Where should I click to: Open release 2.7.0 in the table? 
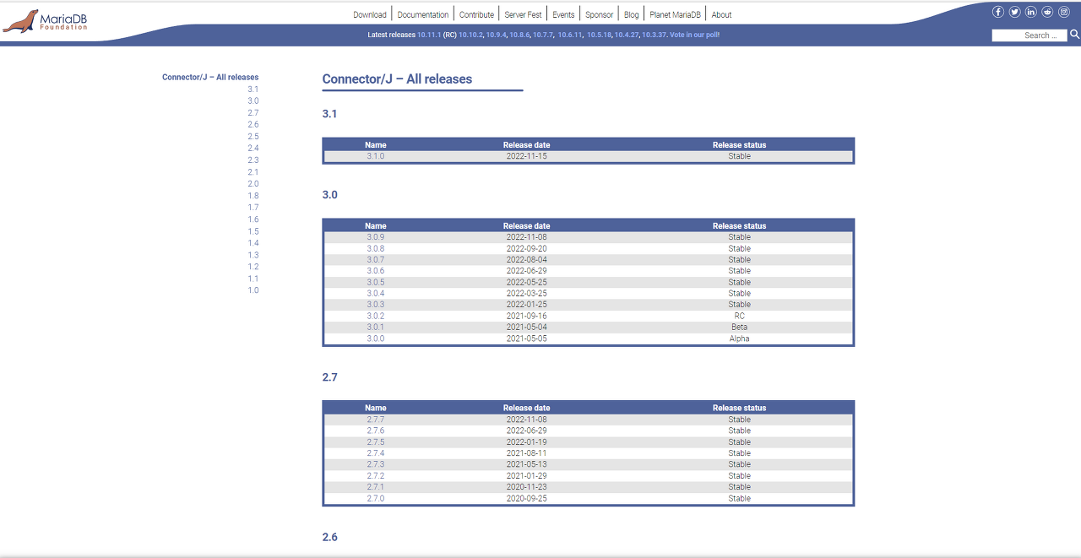[375, 499]
